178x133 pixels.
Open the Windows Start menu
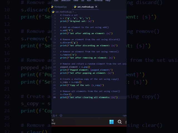112,122
